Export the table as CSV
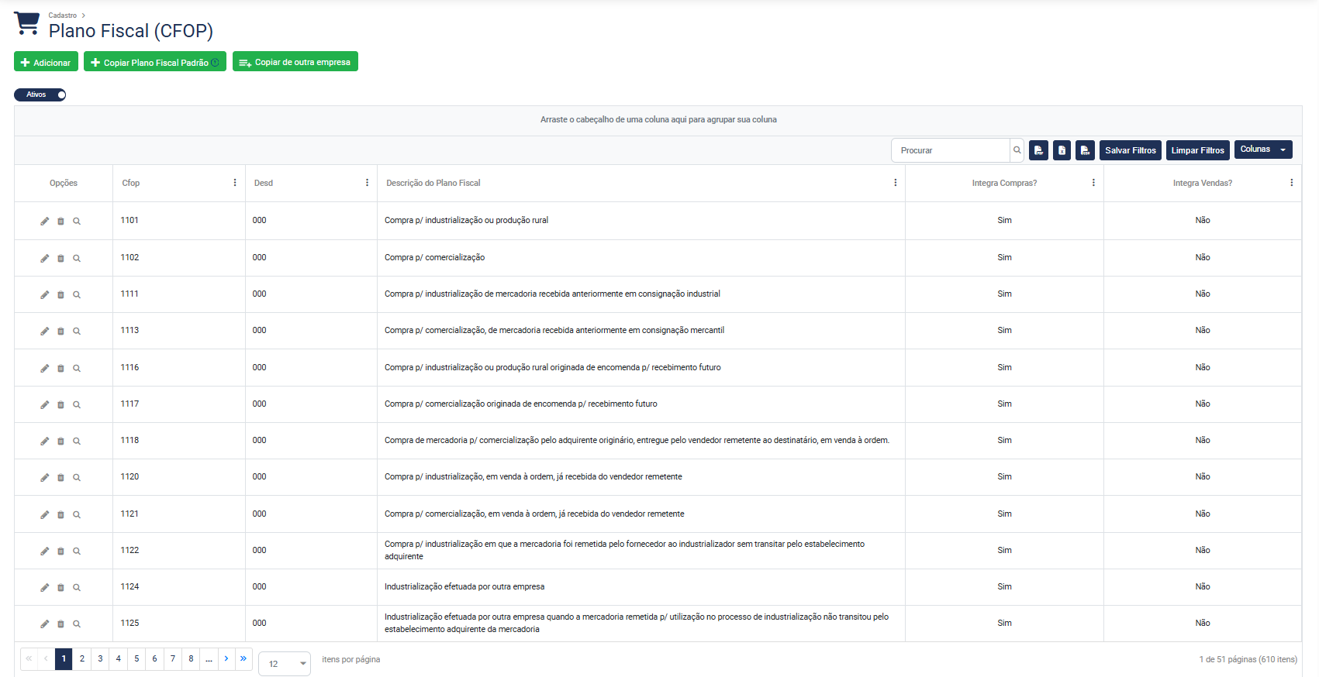This screenshot has height=677, width=1319. 1085,150
